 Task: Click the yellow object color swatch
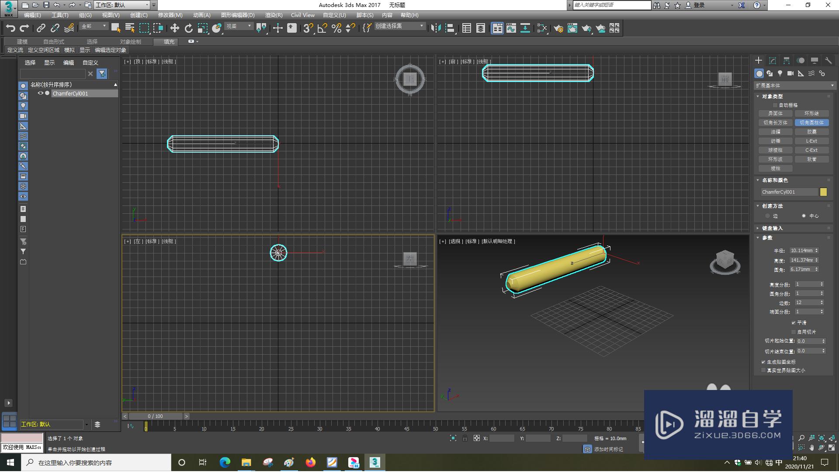coord(823,192)
